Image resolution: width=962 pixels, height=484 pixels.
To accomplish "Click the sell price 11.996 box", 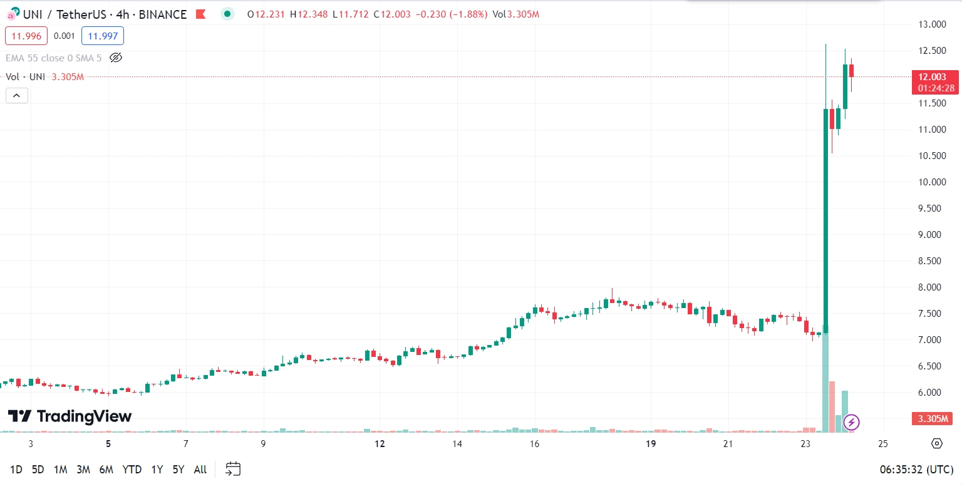I will tap(26, 36).
